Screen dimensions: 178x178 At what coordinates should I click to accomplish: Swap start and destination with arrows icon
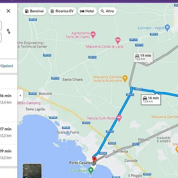pyautogui.click(x=9, y=31)
